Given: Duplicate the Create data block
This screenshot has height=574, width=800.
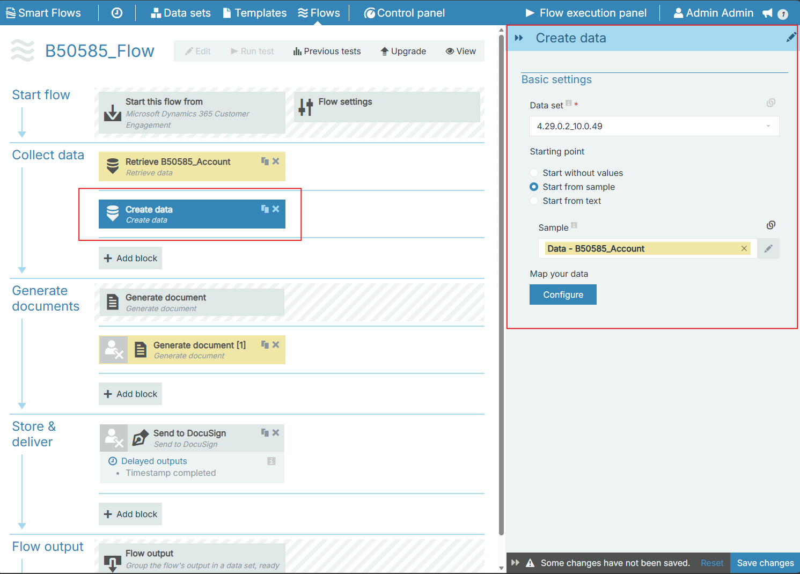Looking at the screenshot, I should [265, 209].
